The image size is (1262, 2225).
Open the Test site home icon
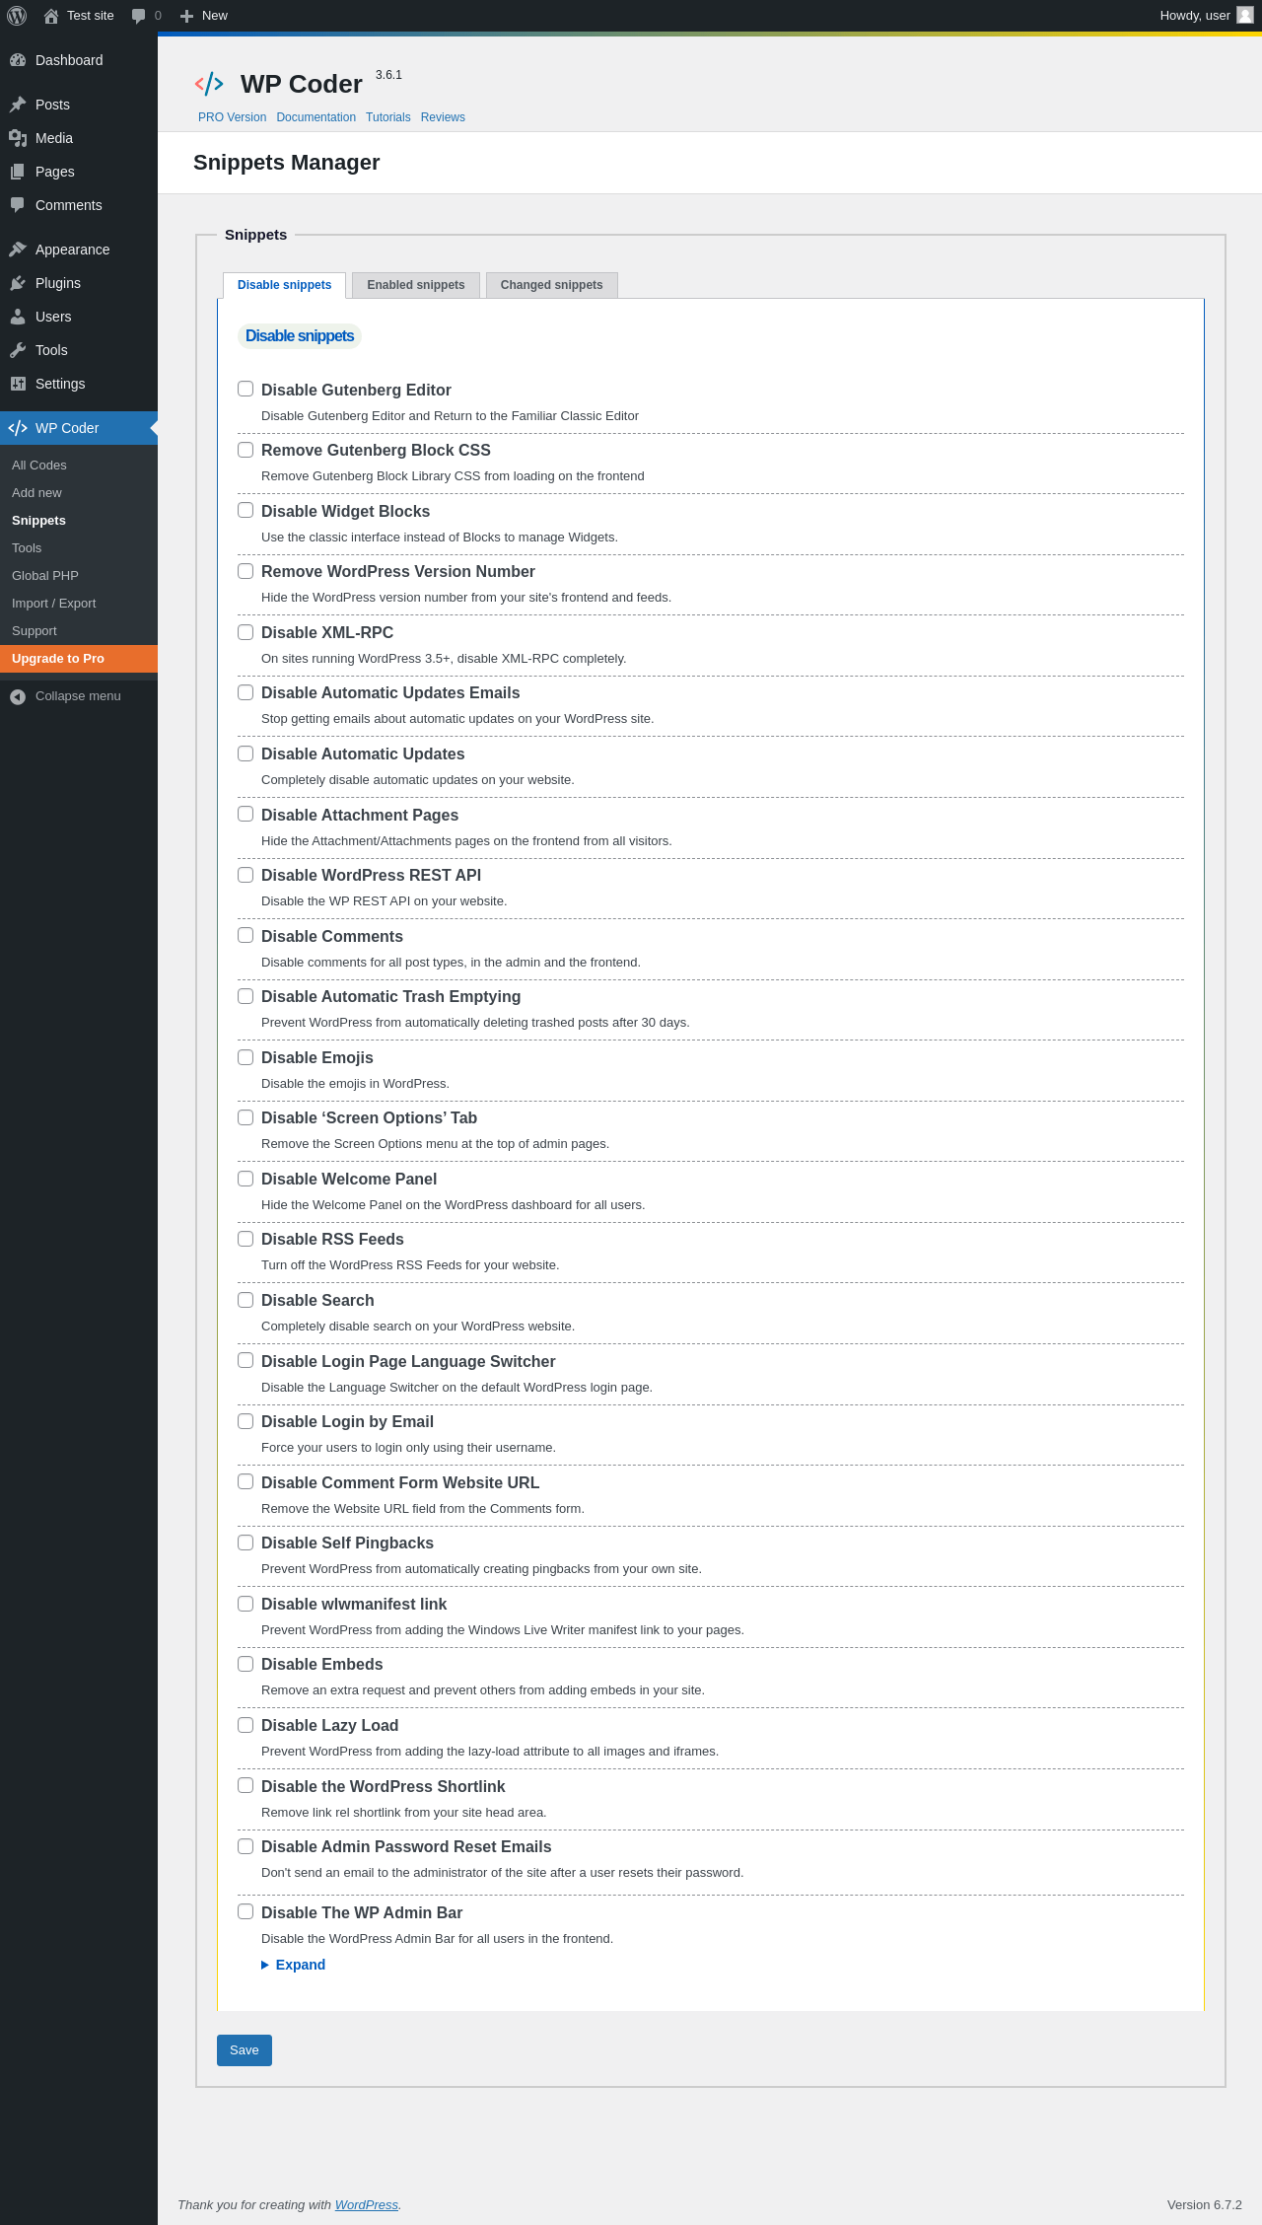(x=51, y=16)
